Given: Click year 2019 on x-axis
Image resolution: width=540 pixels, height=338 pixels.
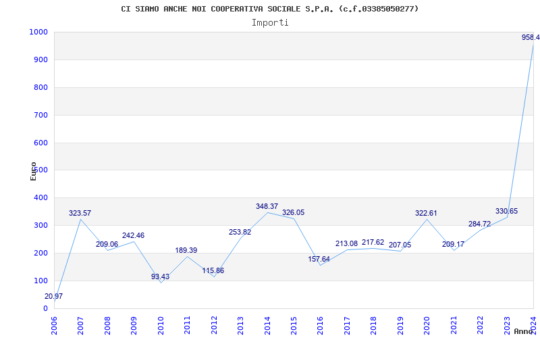Looking at the screenshot, I should (x=400, y=326).
